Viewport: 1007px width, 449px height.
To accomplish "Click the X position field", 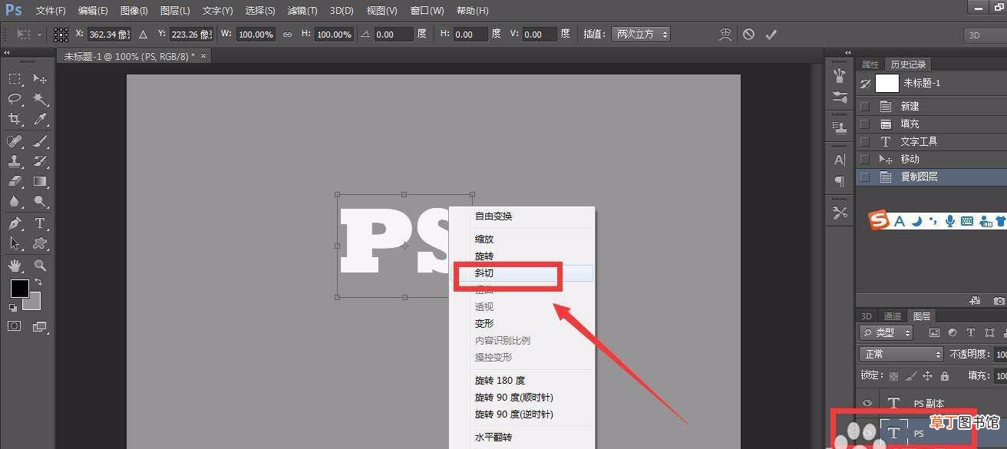I will (x=108, y=35).
